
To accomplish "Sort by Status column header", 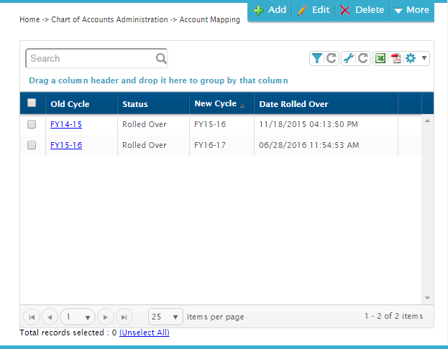I will [153, 104].
